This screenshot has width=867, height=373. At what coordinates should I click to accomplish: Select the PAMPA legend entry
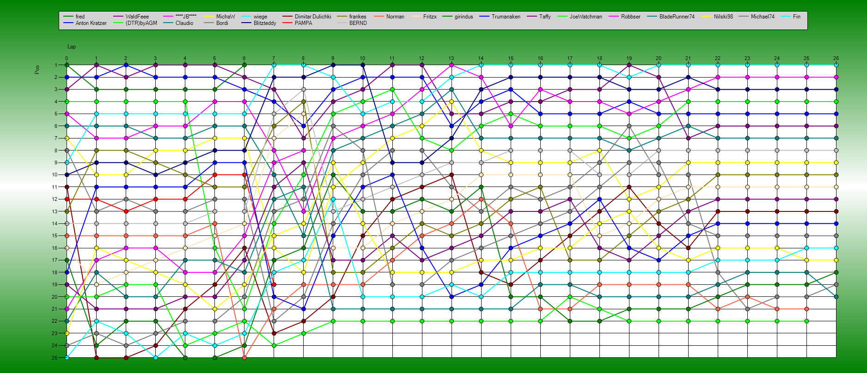pos(303,23)
